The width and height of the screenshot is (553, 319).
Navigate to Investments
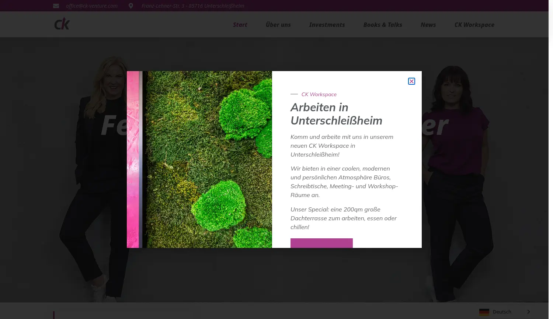coord(327,25)
